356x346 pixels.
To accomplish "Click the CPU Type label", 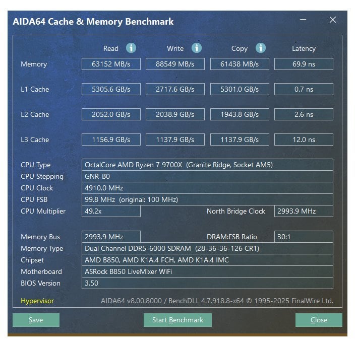I will coord(35,165).
